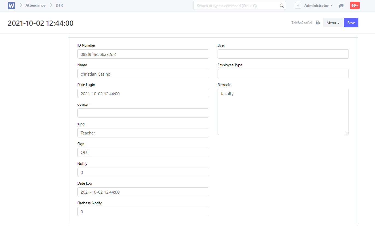Click the Kind label
The height and width of the screenshot is (227, 375).
coord(81,124)
